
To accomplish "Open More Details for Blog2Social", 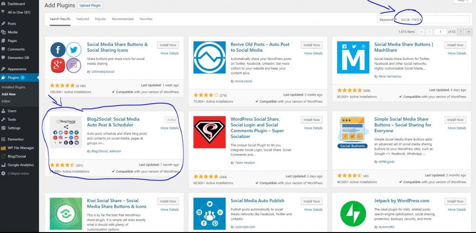I will 170,128.
